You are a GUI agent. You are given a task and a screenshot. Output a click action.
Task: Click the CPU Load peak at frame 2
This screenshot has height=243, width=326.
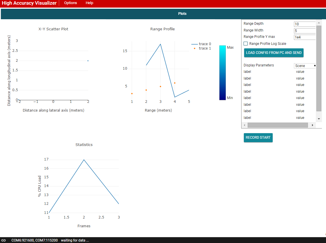84,160
